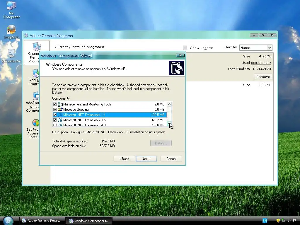Check Microsoft .NET Framework 4.0

[55, 125]
